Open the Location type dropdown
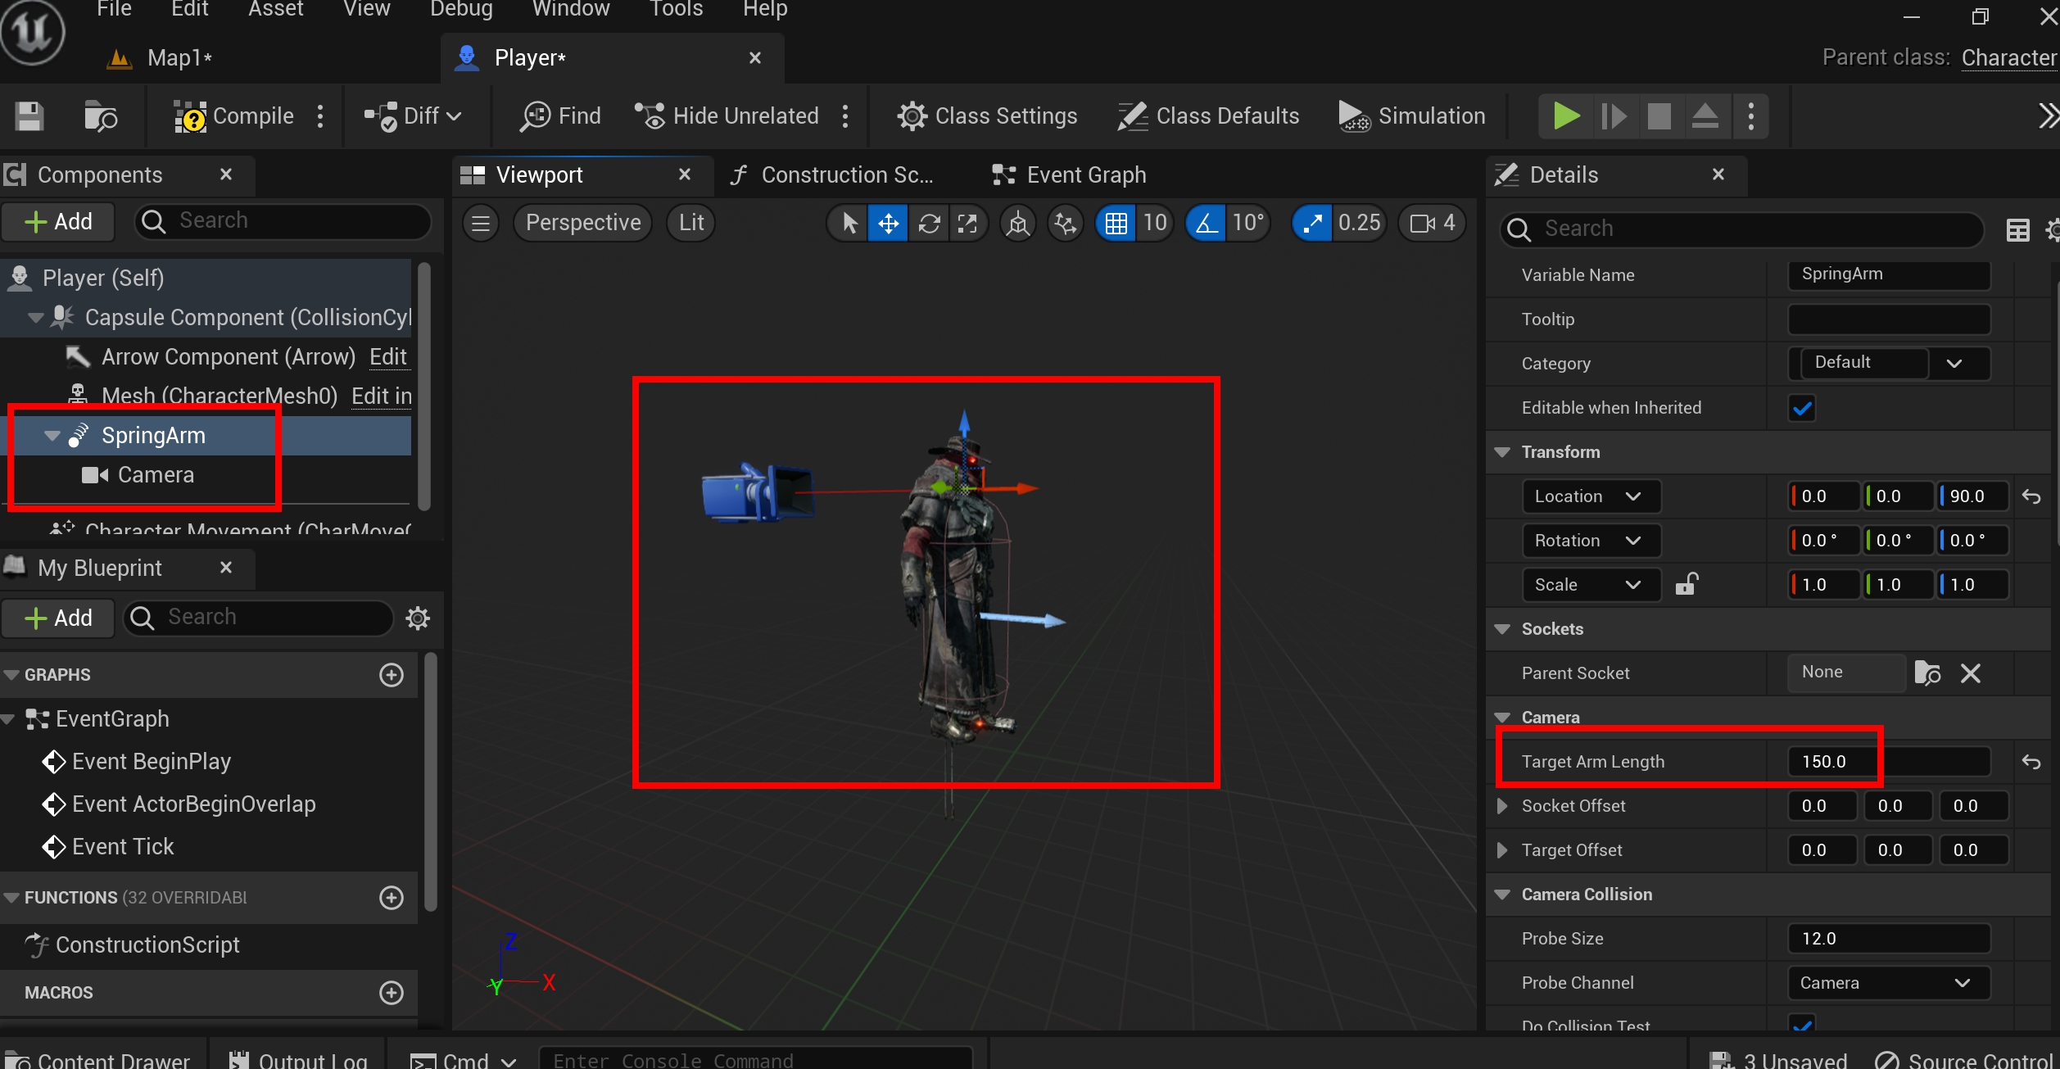 pos(1591,496)
